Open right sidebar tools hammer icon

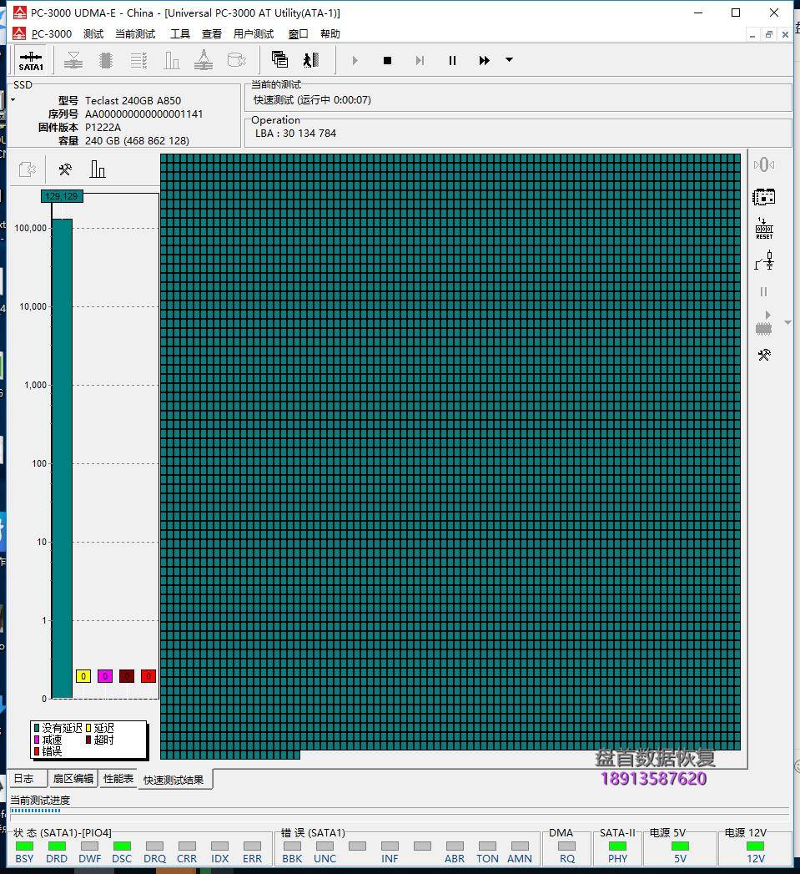tap(764, 355)
